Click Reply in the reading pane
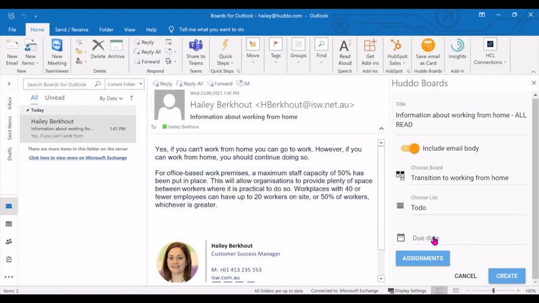Image resolution: width=539 pixels, height=303 pixels. point(162,83)
